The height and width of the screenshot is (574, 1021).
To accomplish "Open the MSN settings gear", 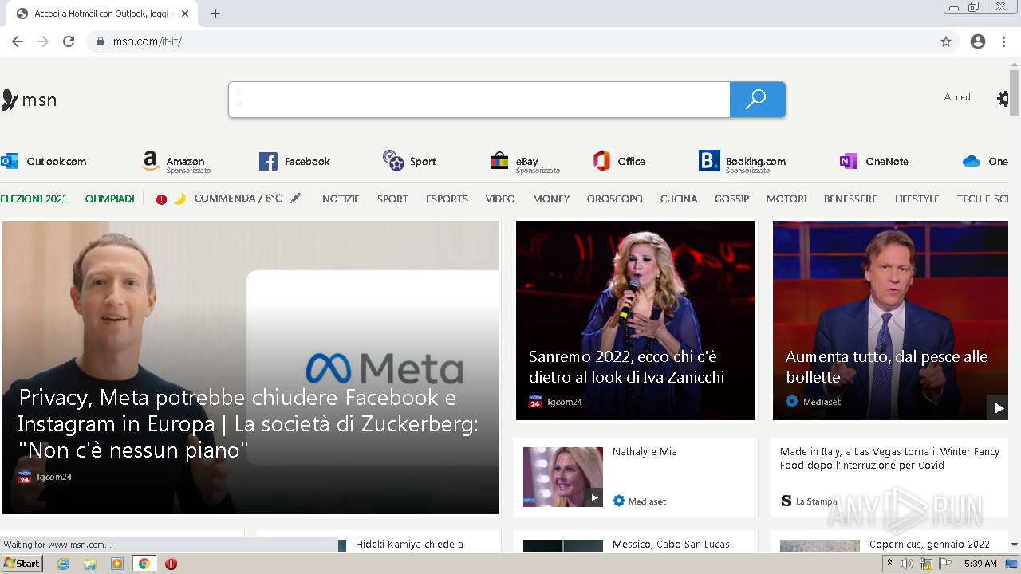I will pos(1003,99).
